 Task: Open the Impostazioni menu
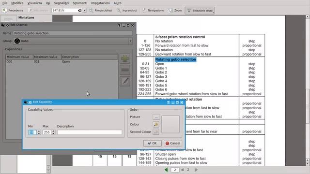(100, 3)
